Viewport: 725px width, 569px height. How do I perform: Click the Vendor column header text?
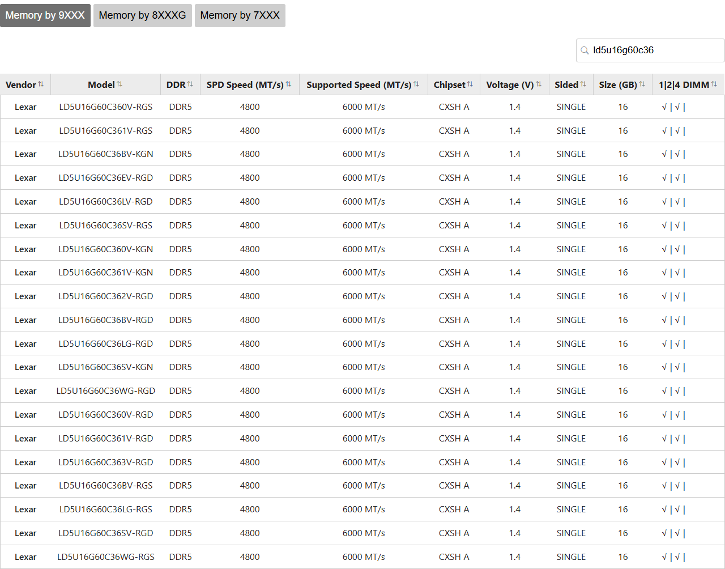point(21,84)
